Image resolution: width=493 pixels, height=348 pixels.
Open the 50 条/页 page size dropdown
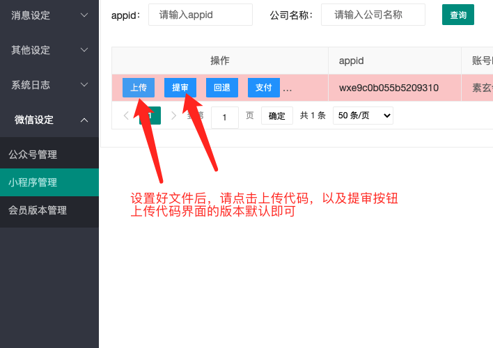(x=363, y=116)
